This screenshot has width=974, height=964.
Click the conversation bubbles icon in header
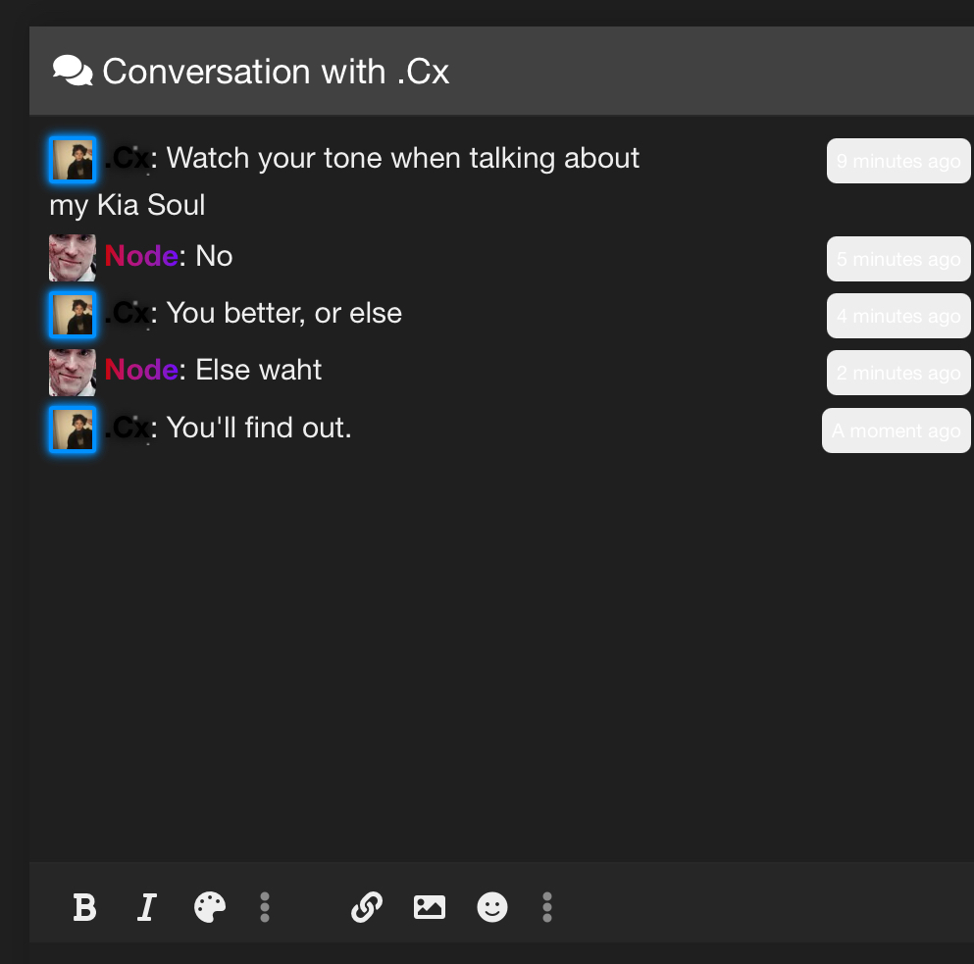point(73,72)
